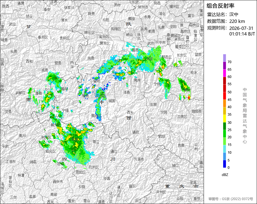Click the black radar station cross marker

101,102
